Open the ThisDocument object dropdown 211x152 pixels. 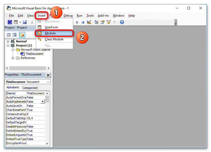[x=48, y=82]
